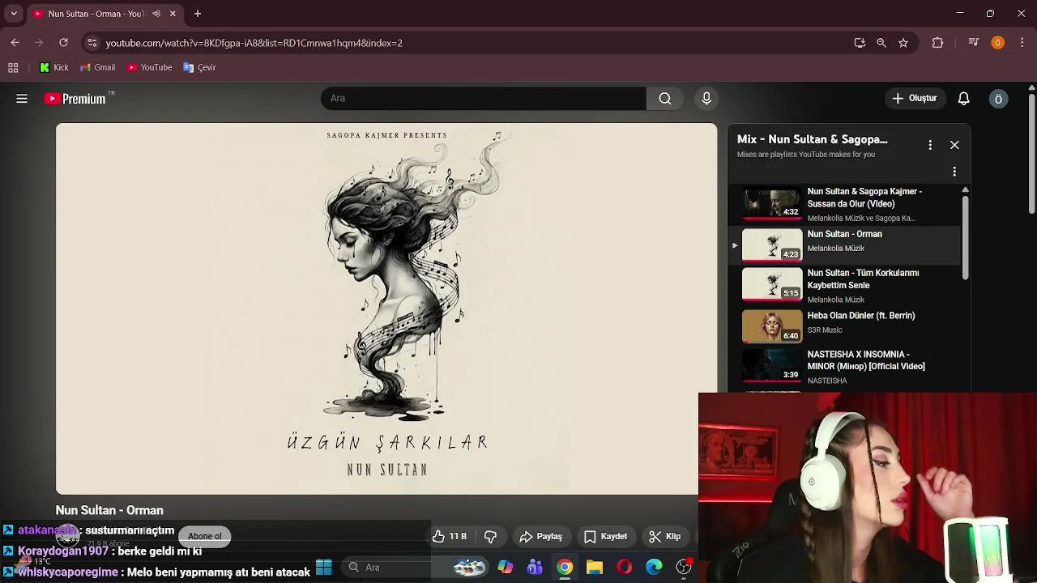Like the video with thumbs-up
This screenshot has height=583, width=1037.
450,536
